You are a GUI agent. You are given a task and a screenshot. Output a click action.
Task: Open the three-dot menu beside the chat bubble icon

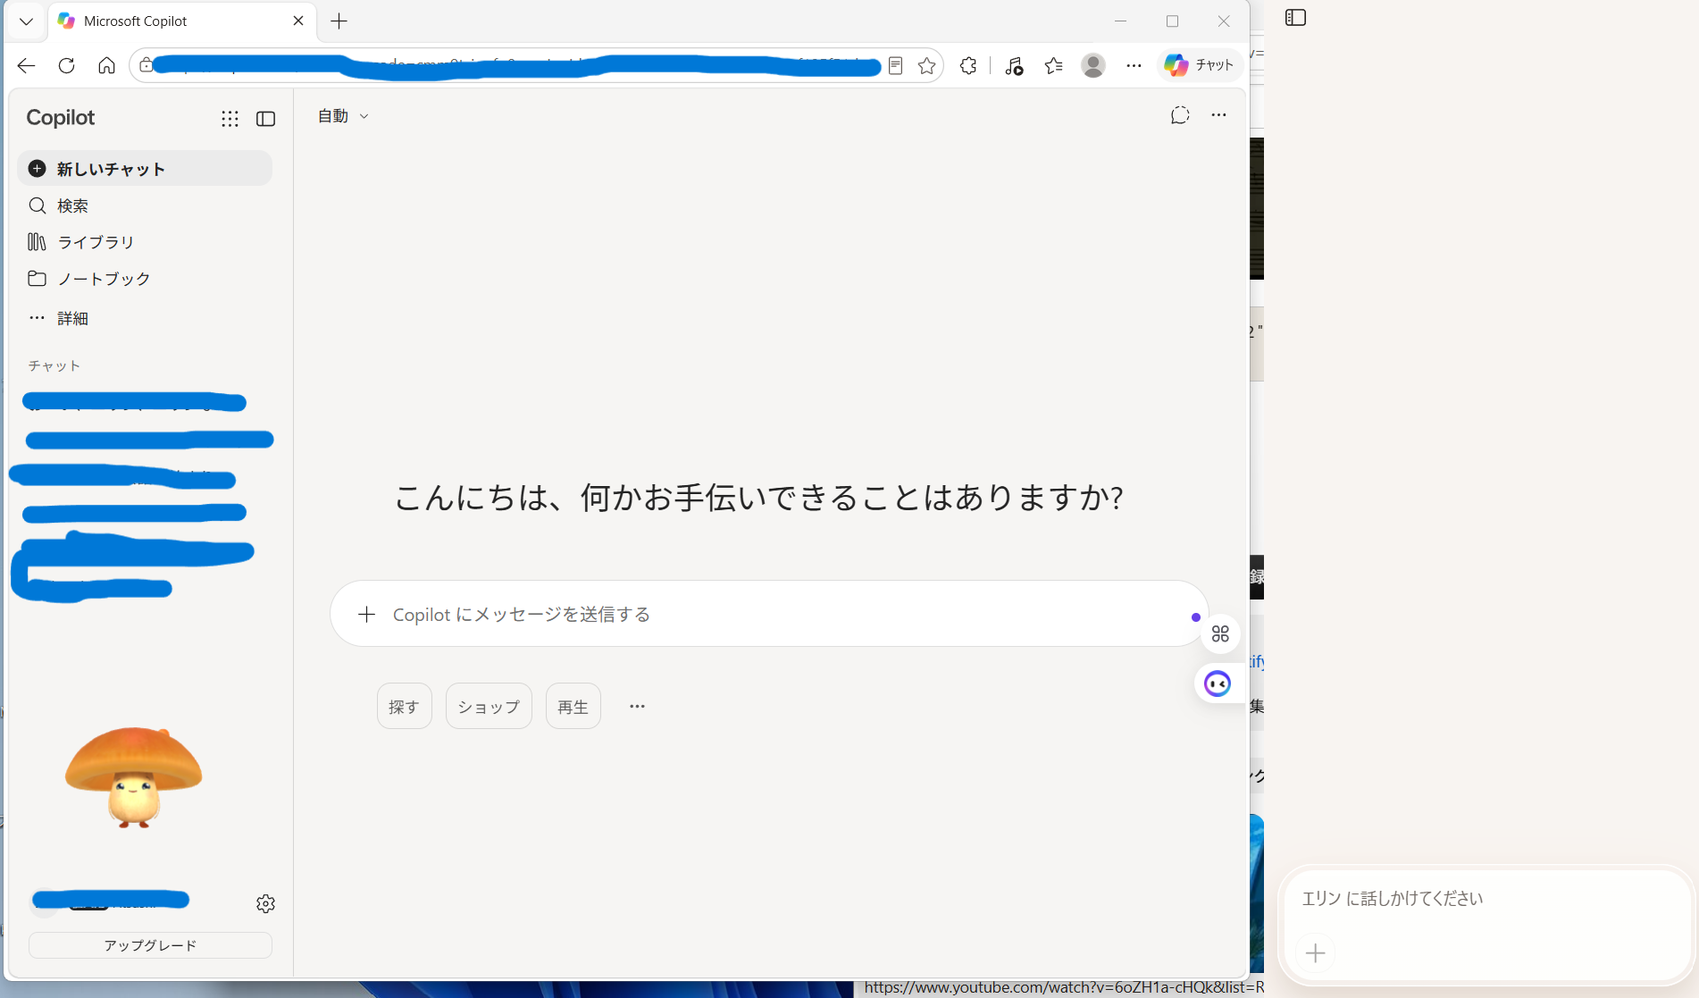[x=1218, y=115]
